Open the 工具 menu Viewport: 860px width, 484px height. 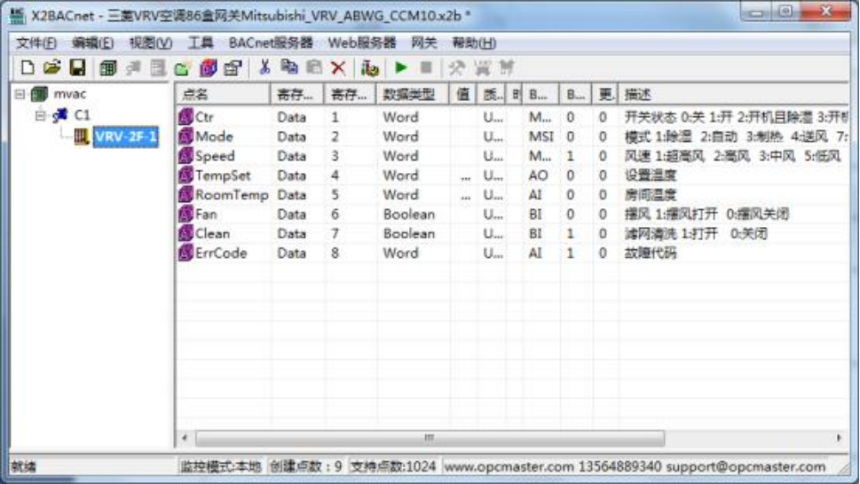201,43
